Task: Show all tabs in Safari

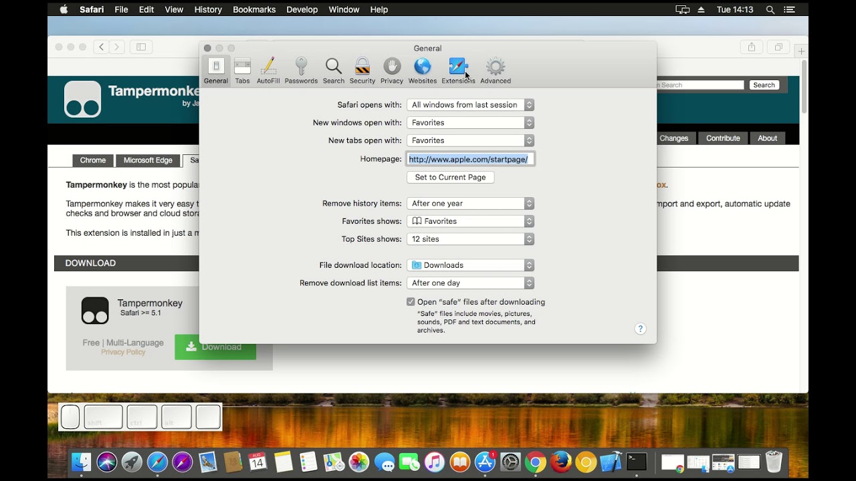Action: (x=778, y=47)
